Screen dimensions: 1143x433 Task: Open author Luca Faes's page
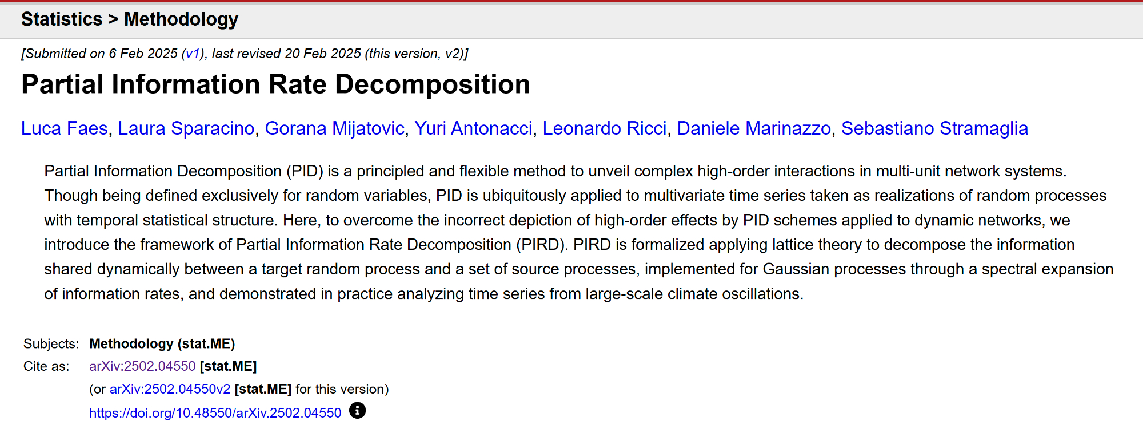point(64,128)
